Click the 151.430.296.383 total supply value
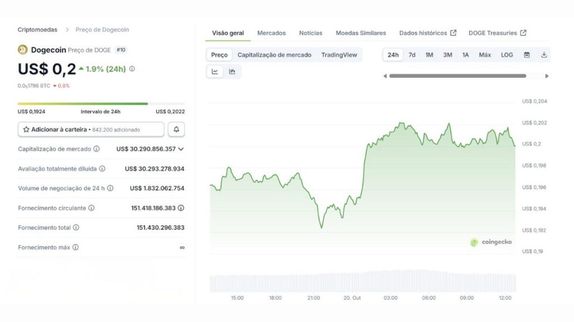This screenshot has width=574, height=322. [x=160, y=228]
